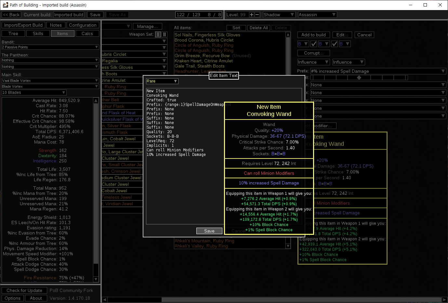
Task: Toggle second socket link checkbox
Action: click(x=335, y=44)
